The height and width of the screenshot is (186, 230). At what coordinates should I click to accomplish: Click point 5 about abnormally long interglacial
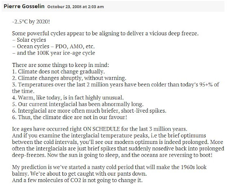click(x=78, y=104)
